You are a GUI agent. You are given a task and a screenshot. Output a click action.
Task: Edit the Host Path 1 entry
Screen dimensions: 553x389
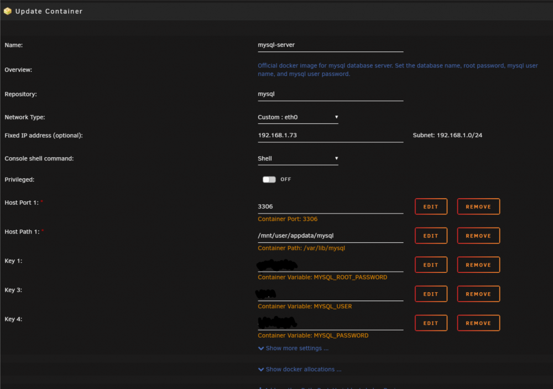coord(431,236)
